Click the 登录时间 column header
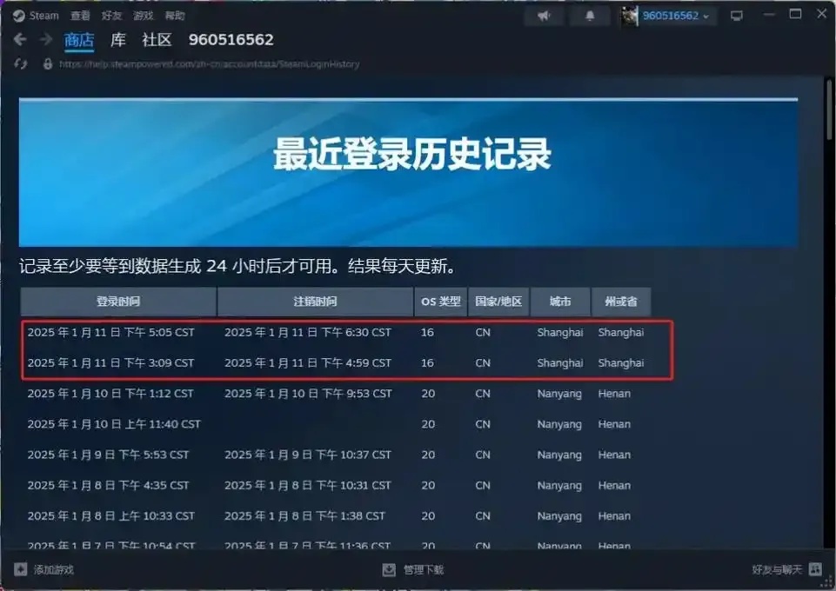Viewport: 836px width, 591px height. point(118,302)
